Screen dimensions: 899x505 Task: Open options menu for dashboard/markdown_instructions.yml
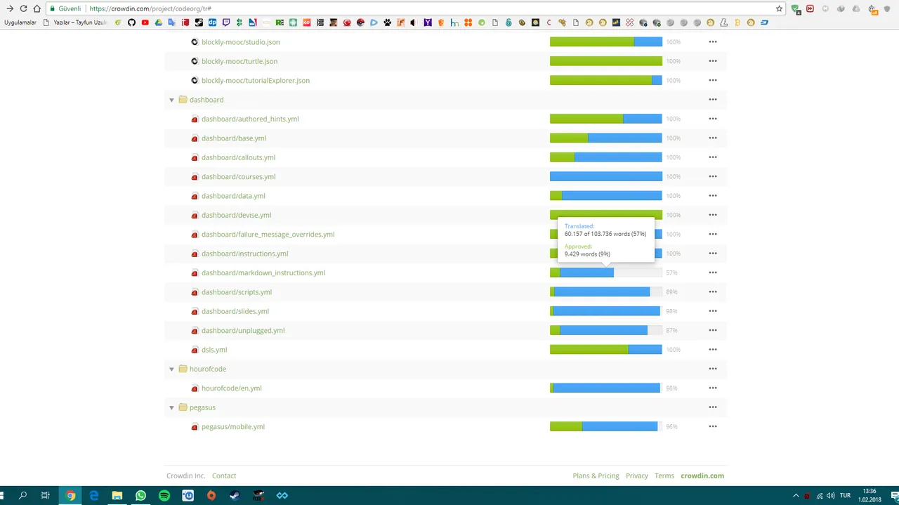tap(713, 273)
